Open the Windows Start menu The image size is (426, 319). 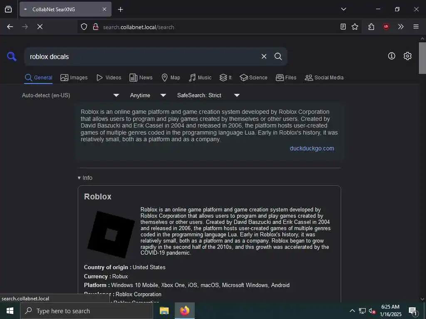[10, 311]
